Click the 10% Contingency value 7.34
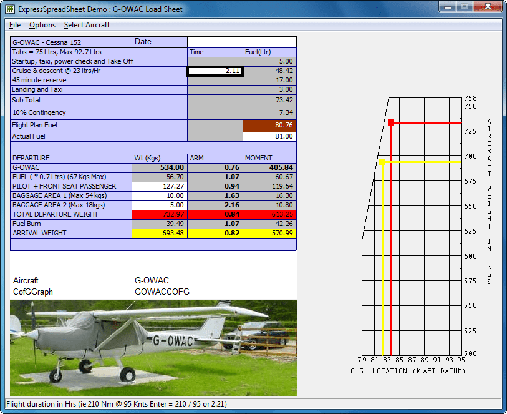 pos(269,113)
